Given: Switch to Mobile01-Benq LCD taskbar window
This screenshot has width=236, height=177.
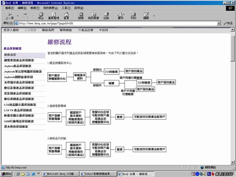Looking at the screenshot, I should (x=61, y=174).
